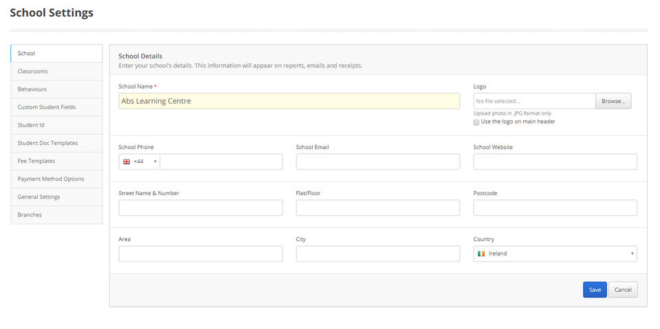Select Payment Method Options tab
Screen dimensions: 660x329
click(x=56, y=179)
